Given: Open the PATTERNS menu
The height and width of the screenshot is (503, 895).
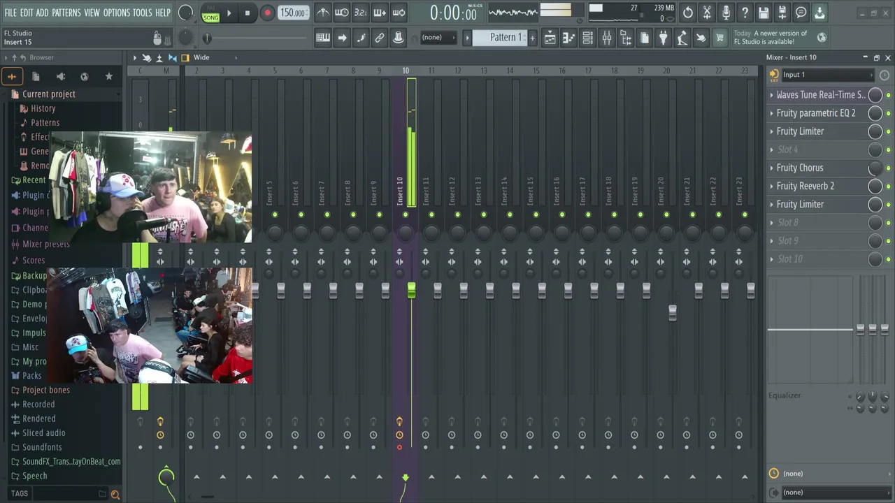Looking at the screenshot, I should [66, 13].
